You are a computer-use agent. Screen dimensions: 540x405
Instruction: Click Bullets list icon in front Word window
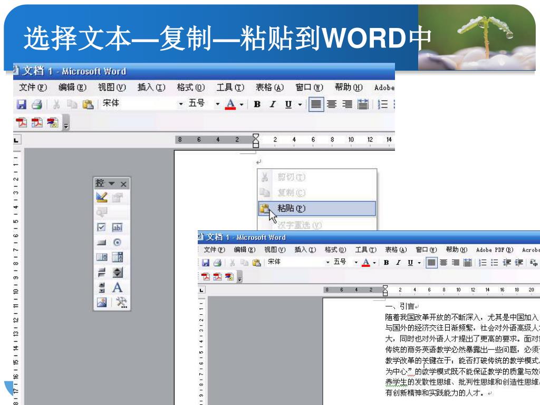[495, 263]
